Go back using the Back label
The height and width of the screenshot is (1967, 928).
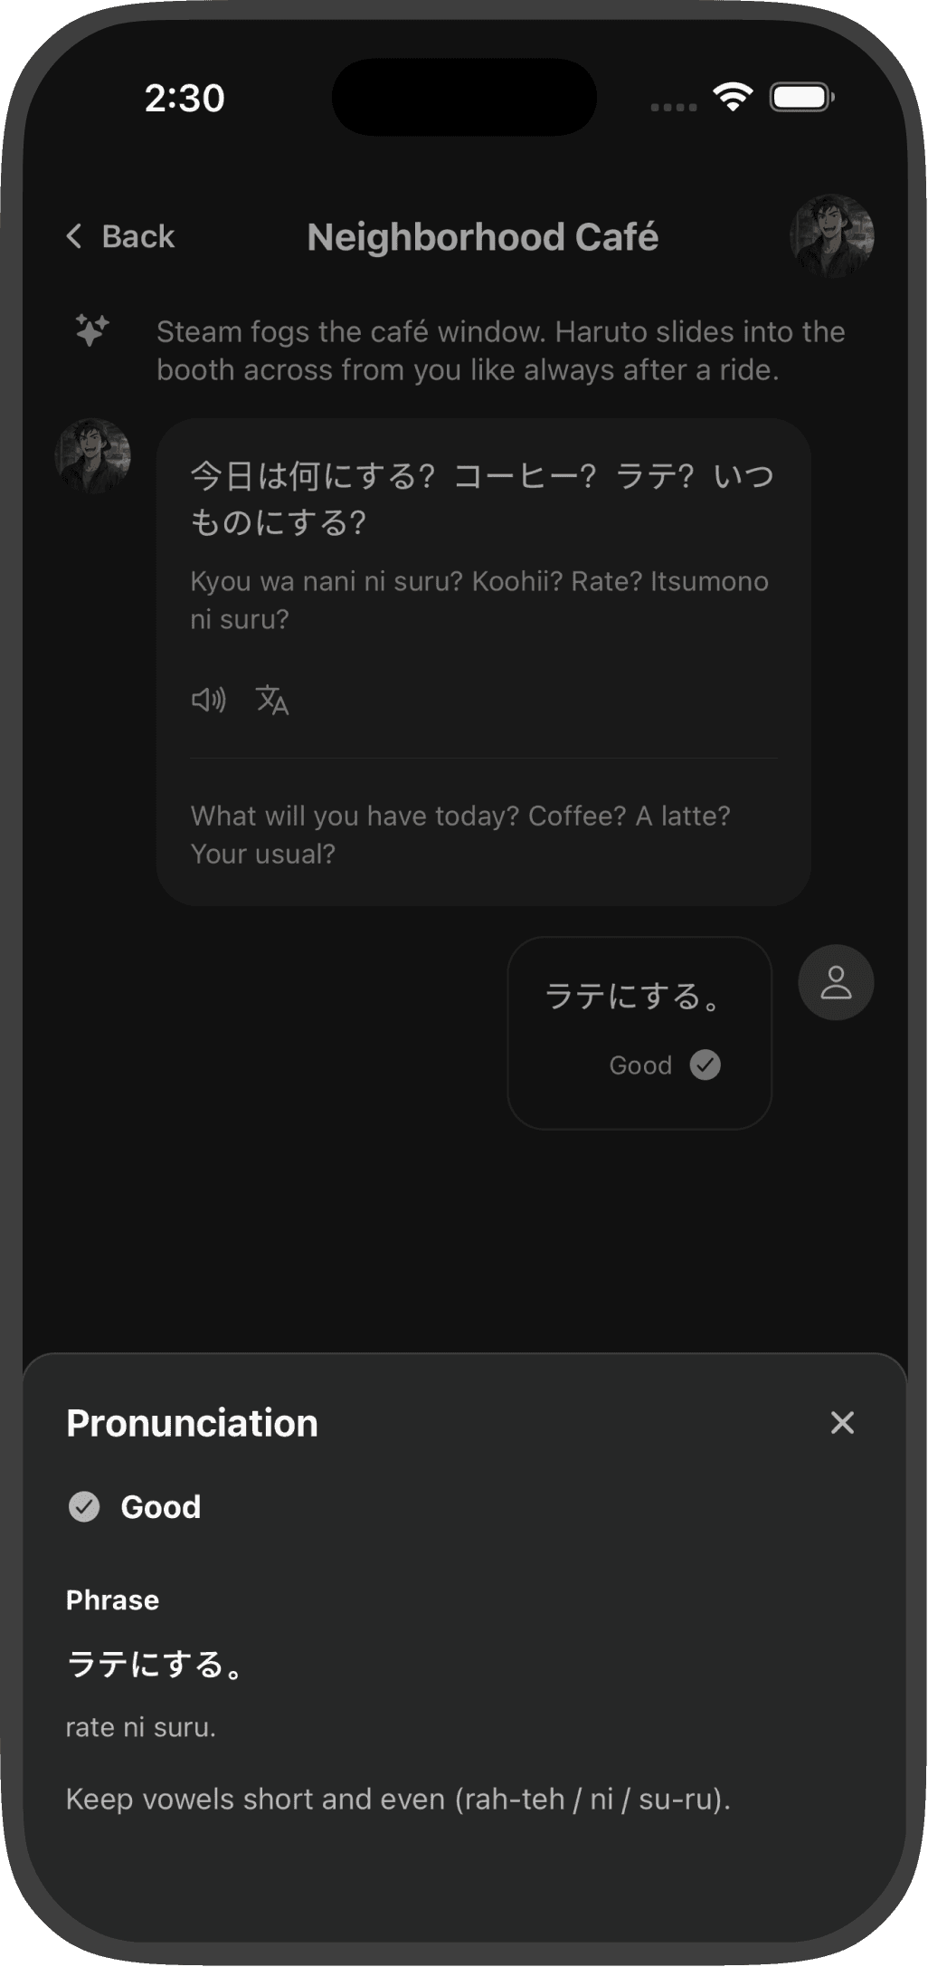pos(137,236)
